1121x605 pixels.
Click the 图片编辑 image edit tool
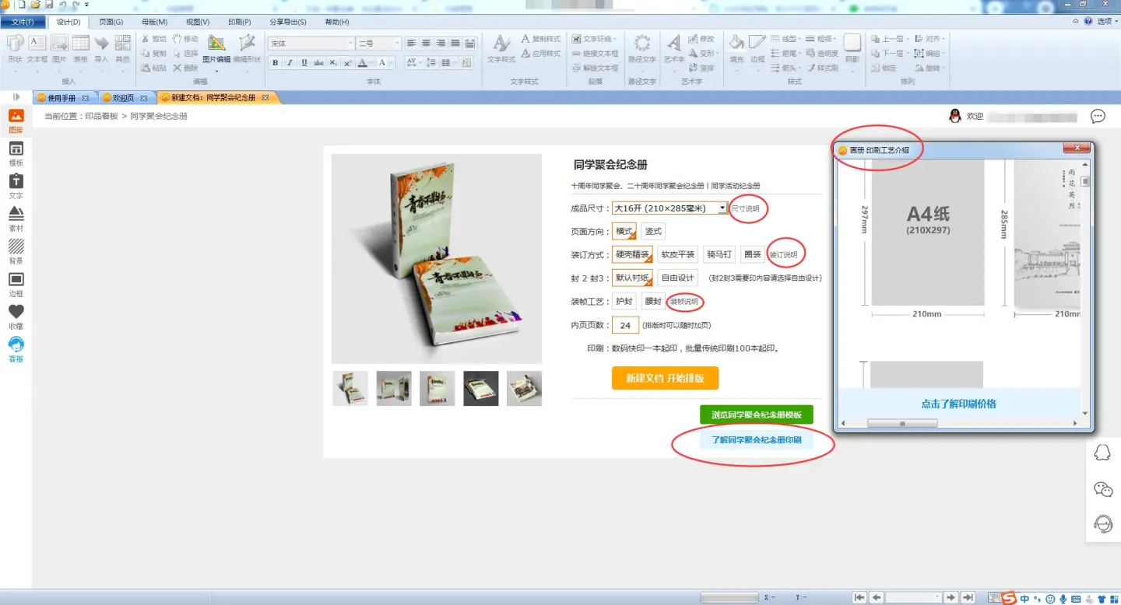coord(216,48)
